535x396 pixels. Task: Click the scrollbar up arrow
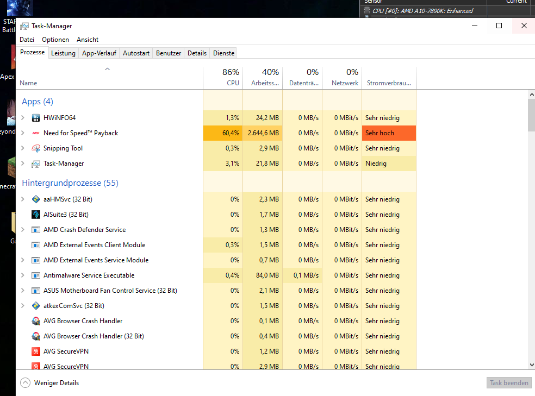click(532, 95)
